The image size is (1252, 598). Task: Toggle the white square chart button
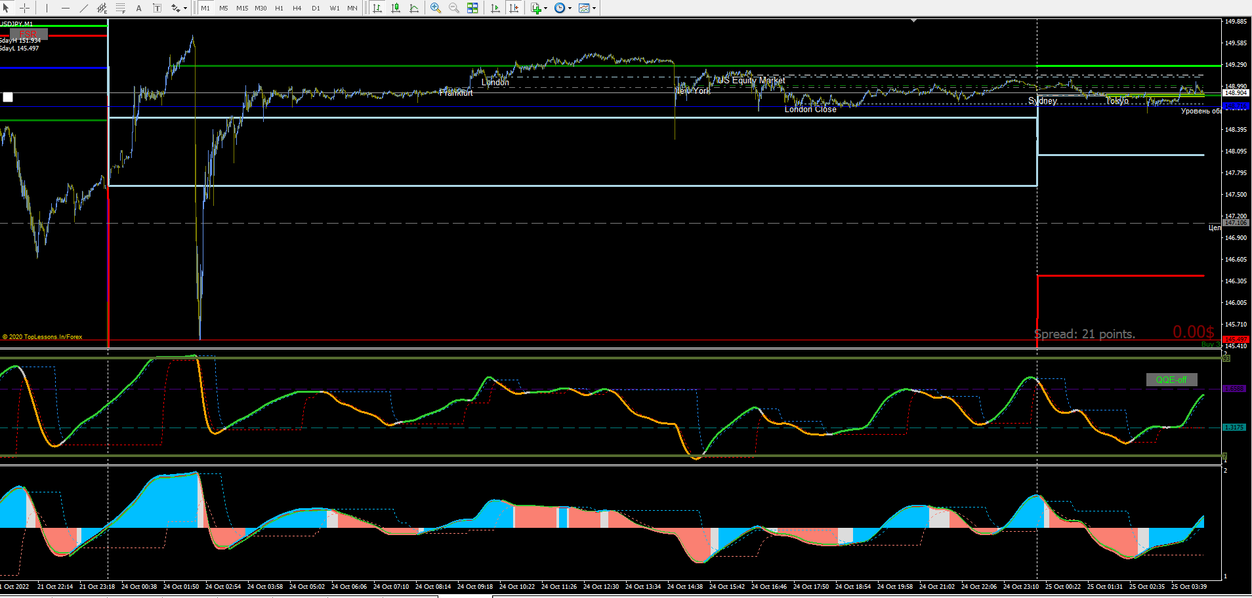coord(8,97)
